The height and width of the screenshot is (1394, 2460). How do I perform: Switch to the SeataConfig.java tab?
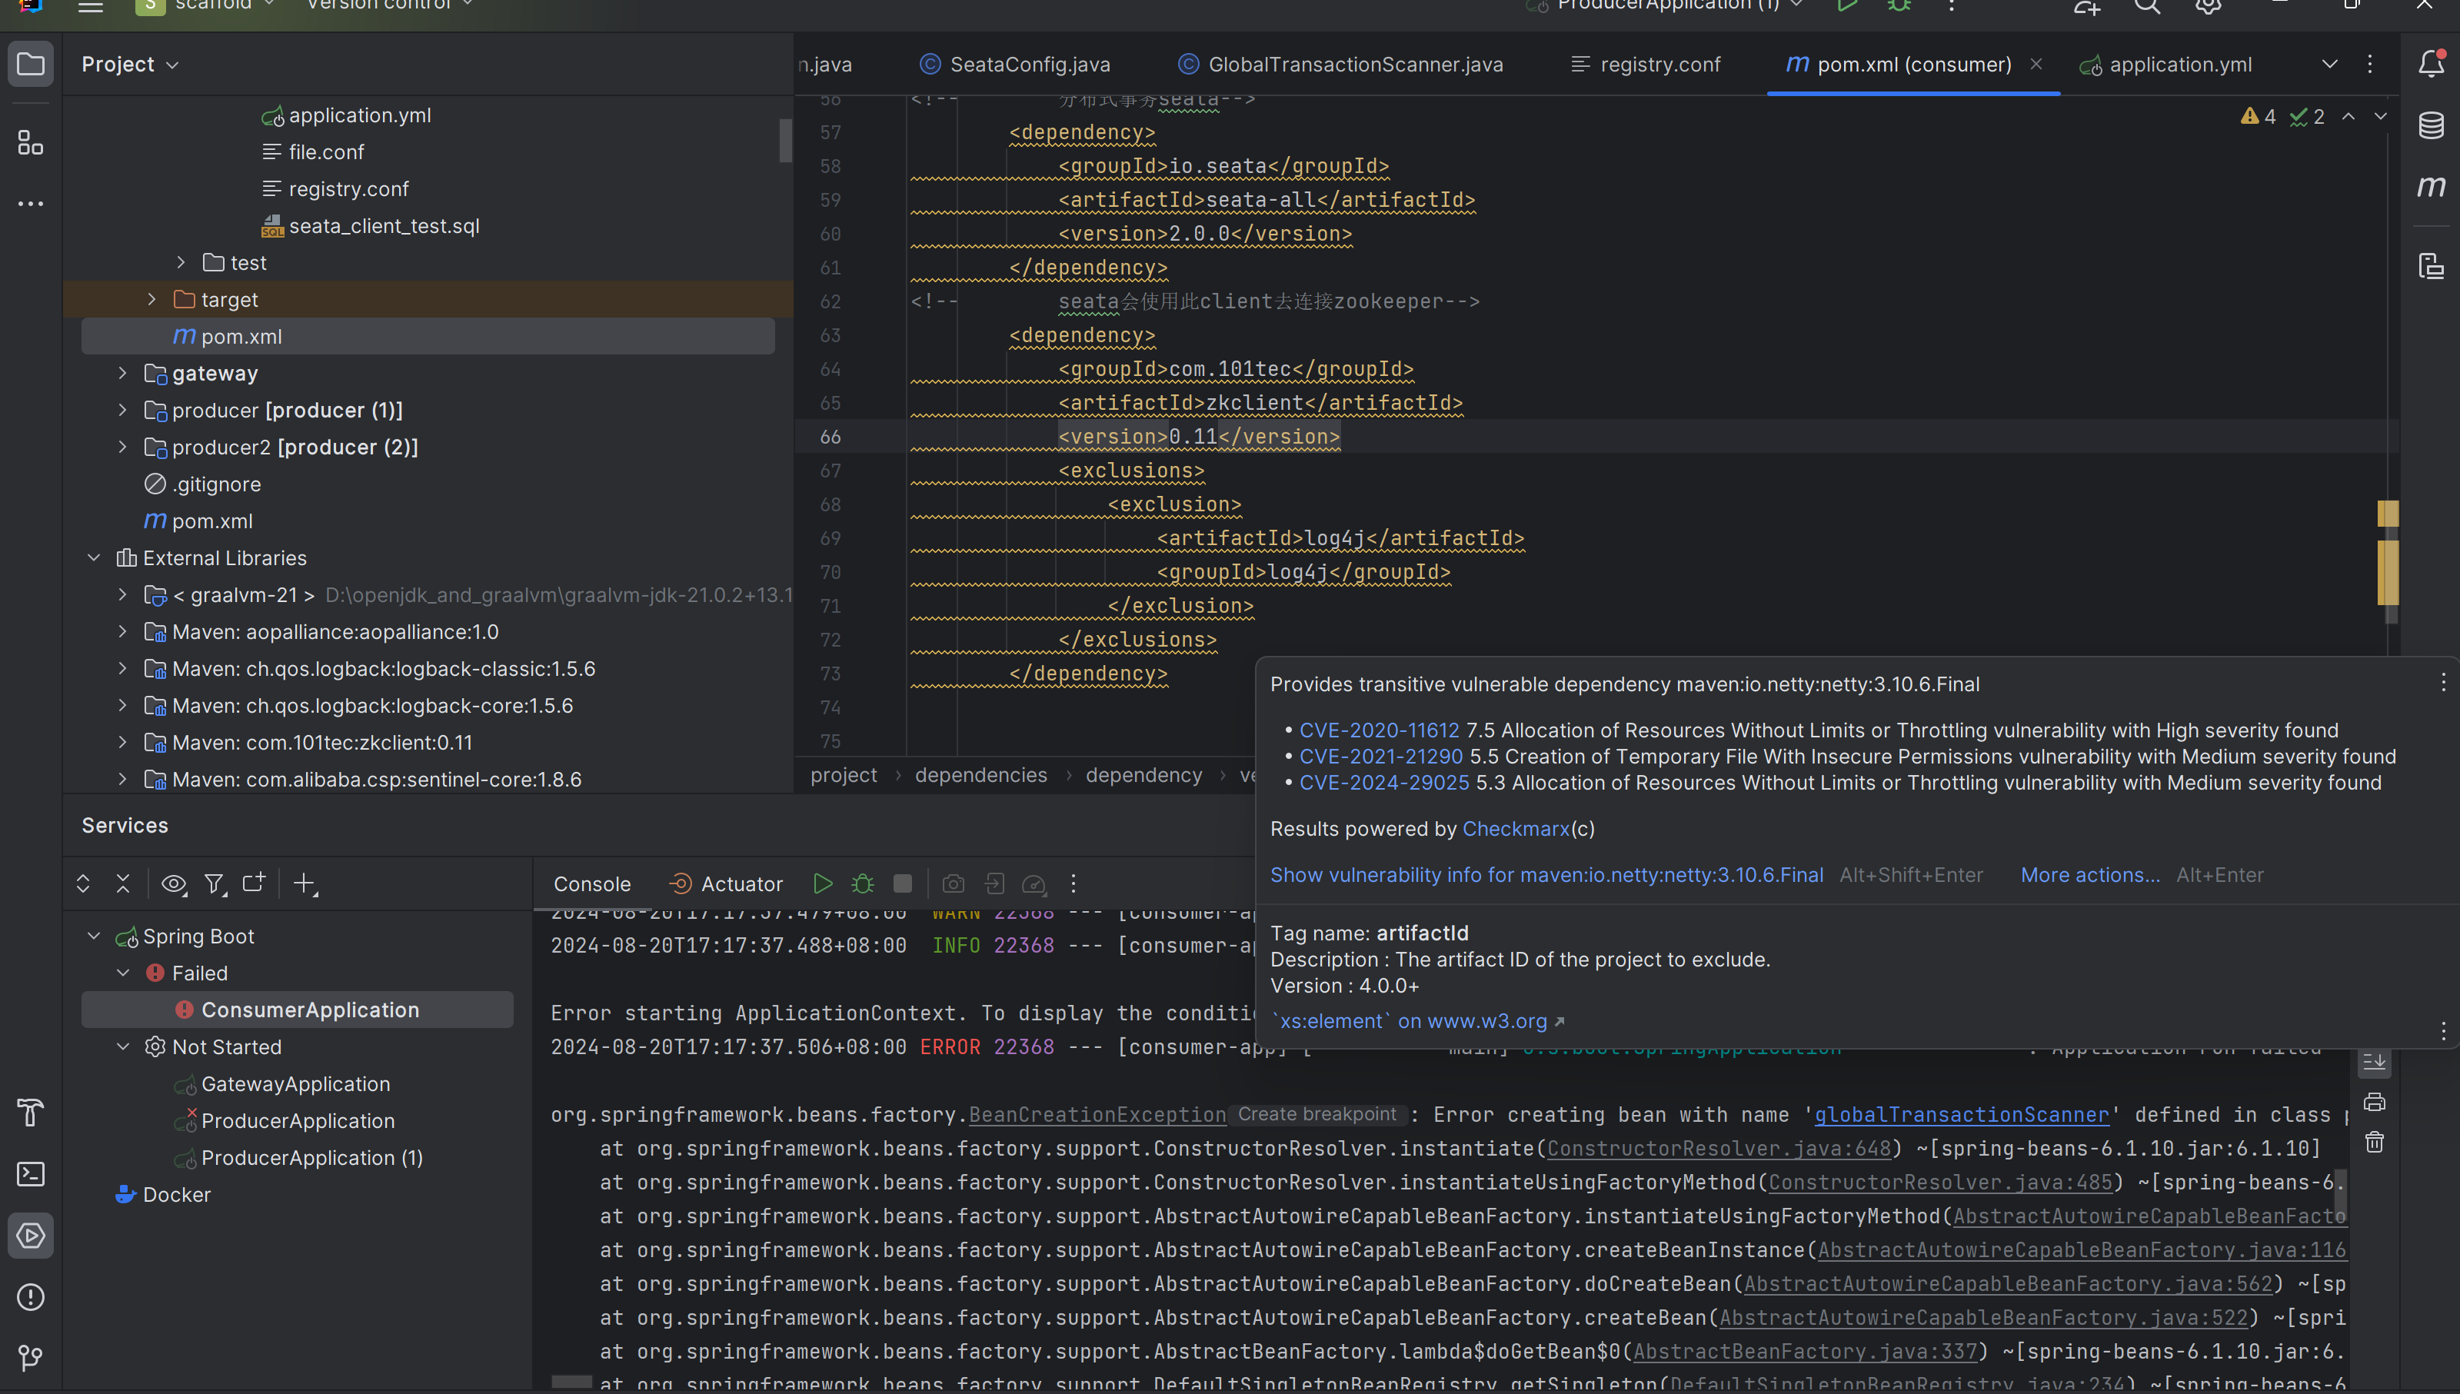pos(1015,64)
